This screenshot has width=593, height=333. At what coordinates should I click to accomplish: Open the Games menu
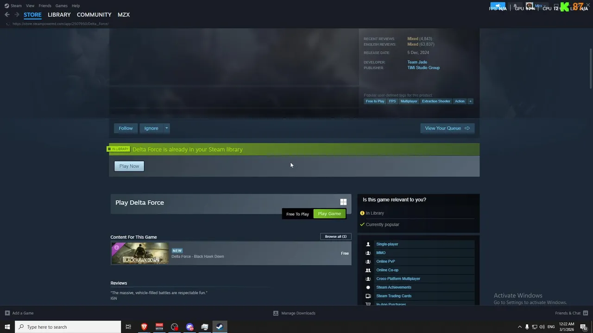pyautogui.click(x=61, y=6)
